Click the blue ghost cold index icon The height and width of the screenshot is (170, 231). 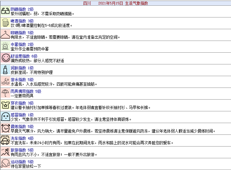pyautogui.click(x=5, y=117)
